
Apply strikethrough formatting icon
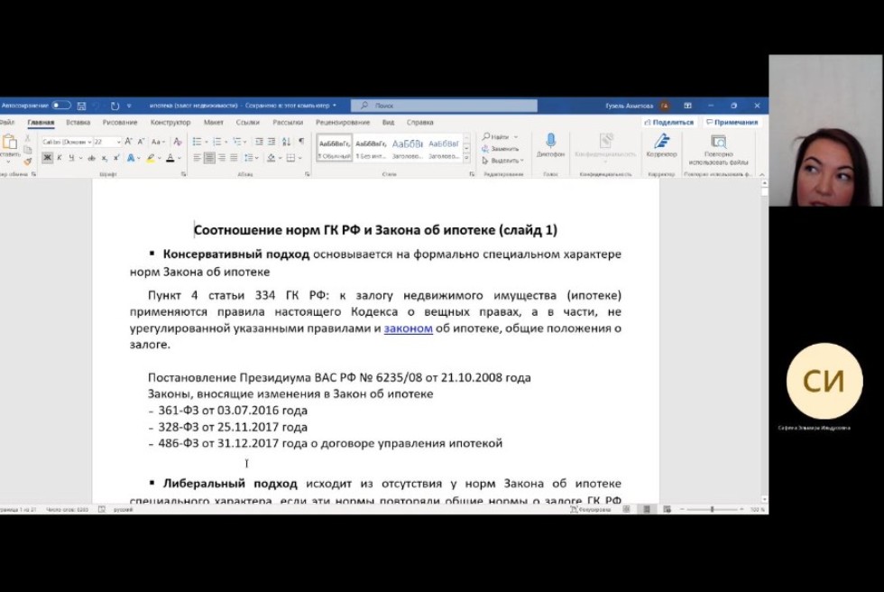(92, 158)
